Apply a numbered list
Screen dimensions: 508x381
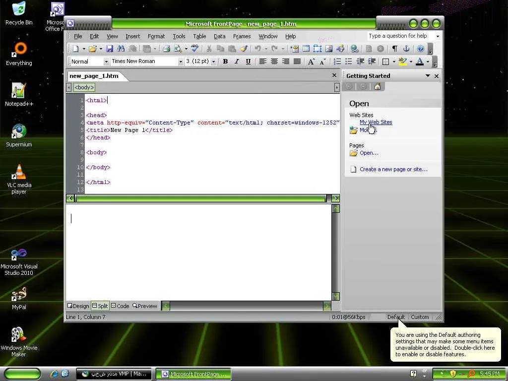click(x=337, y=62)
